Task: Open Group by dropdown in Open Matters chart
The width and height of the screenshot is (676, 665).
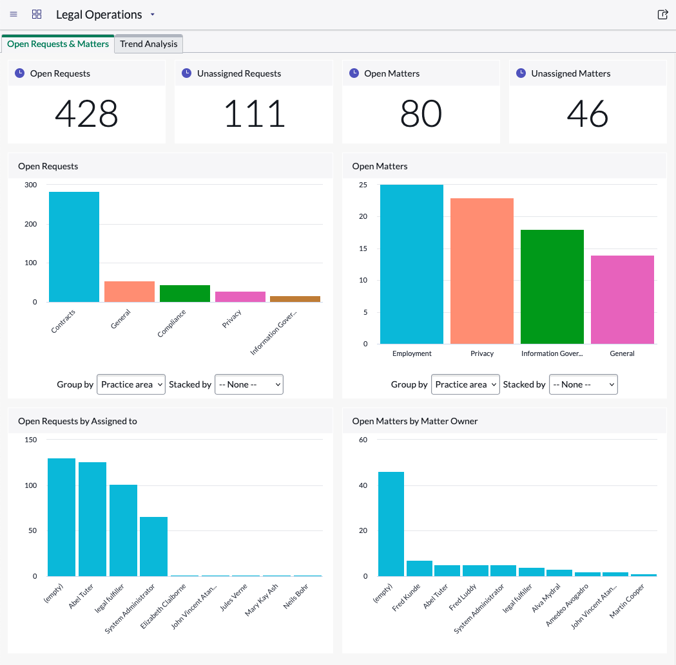Action: pyautogui.click(x=465, y=384)
